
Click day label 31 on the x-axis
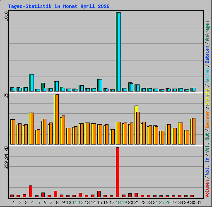(x=199, y=202)
